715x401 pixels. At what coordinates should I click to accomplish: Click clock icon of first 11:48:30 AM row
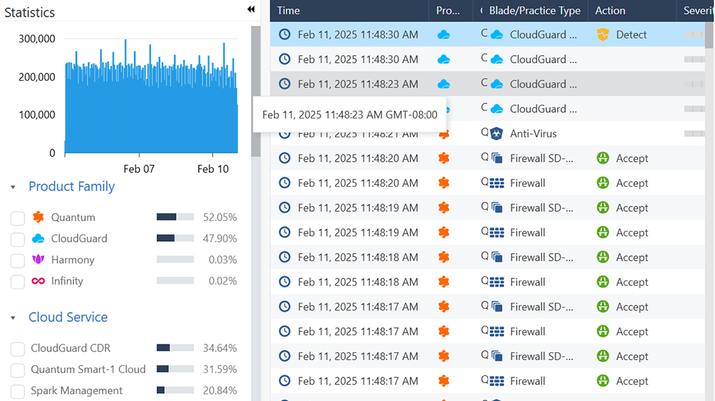click(285, 34)
